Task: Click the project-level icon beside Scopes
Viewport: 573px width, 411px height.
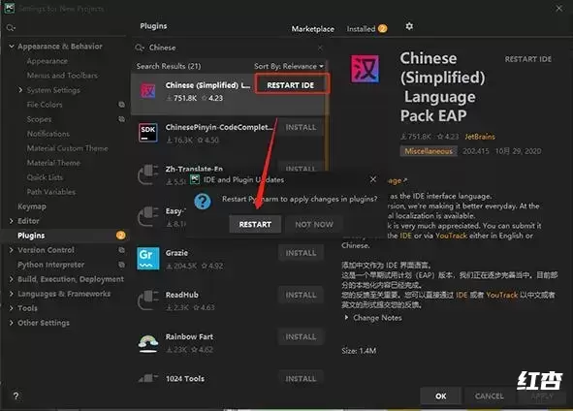Action: [121, 119]
